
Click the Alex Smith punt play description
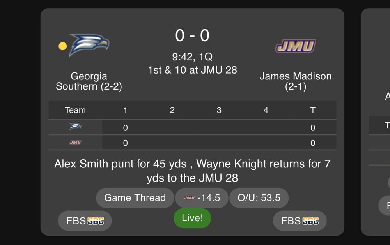pos(192,171)
